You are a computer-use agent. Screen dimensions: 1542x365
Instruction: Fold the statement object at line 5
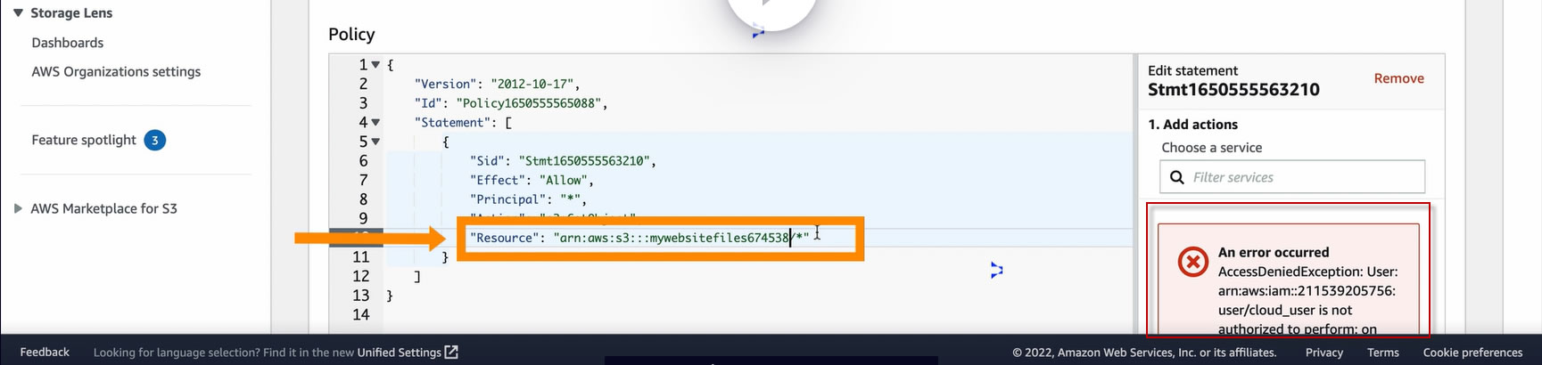[375, 142]
